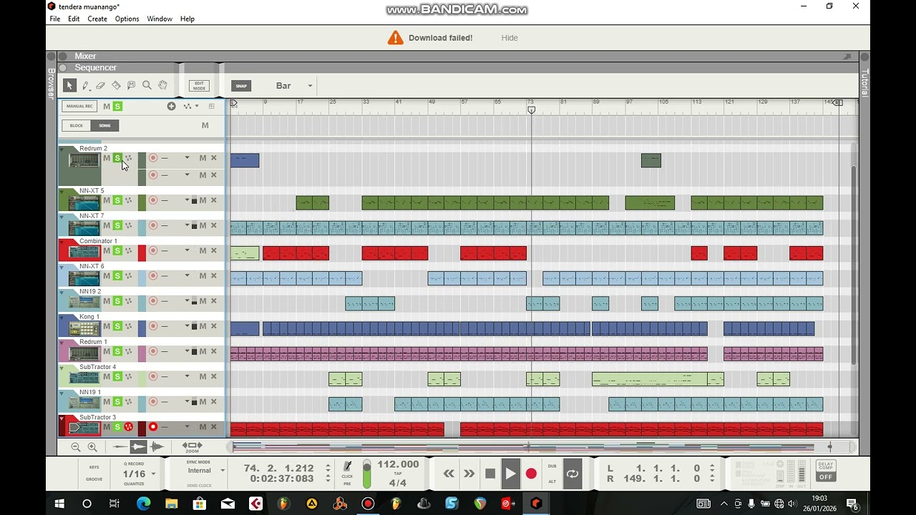Open the Sync Mode Internal dropdown

click(223, 471)
